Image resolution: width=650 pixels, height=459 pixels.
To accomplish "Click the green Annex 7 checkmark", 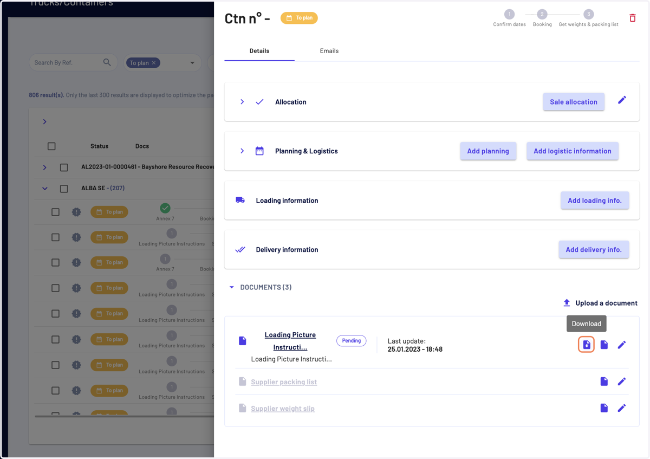I will [x=165, y=208].
